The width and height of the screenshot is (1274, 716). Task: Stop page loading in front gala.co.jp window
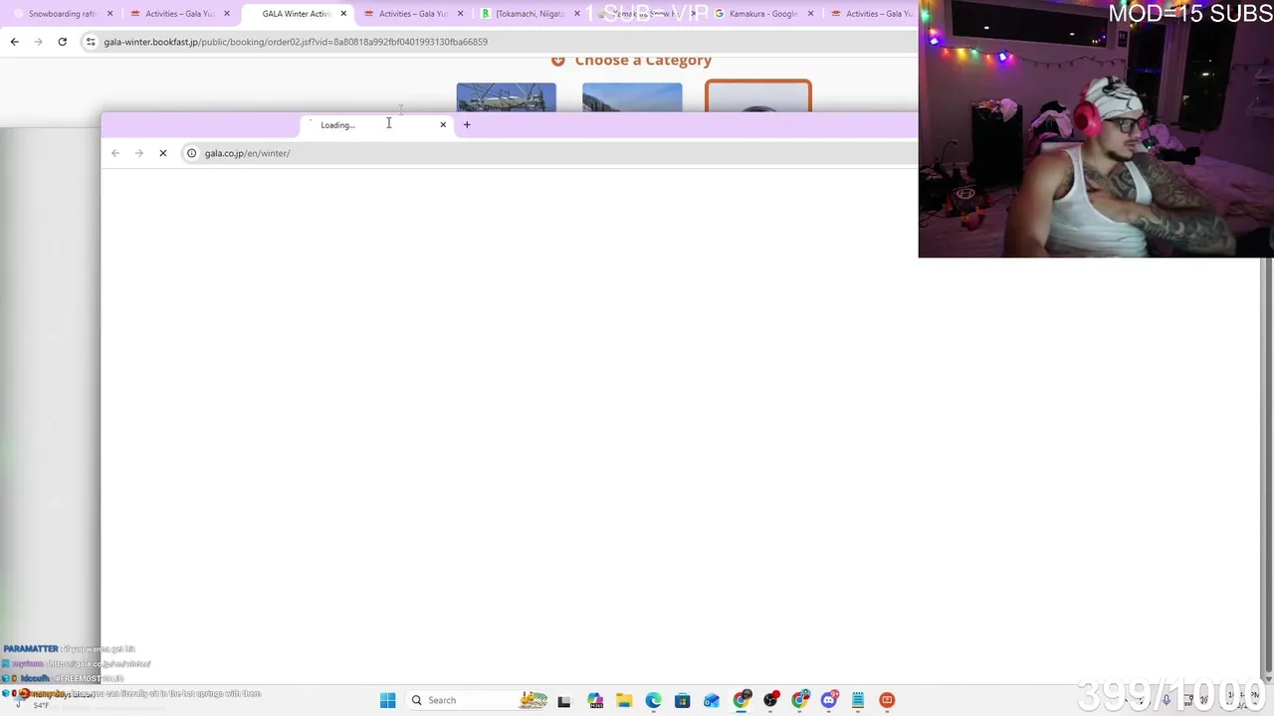point(163,153)
